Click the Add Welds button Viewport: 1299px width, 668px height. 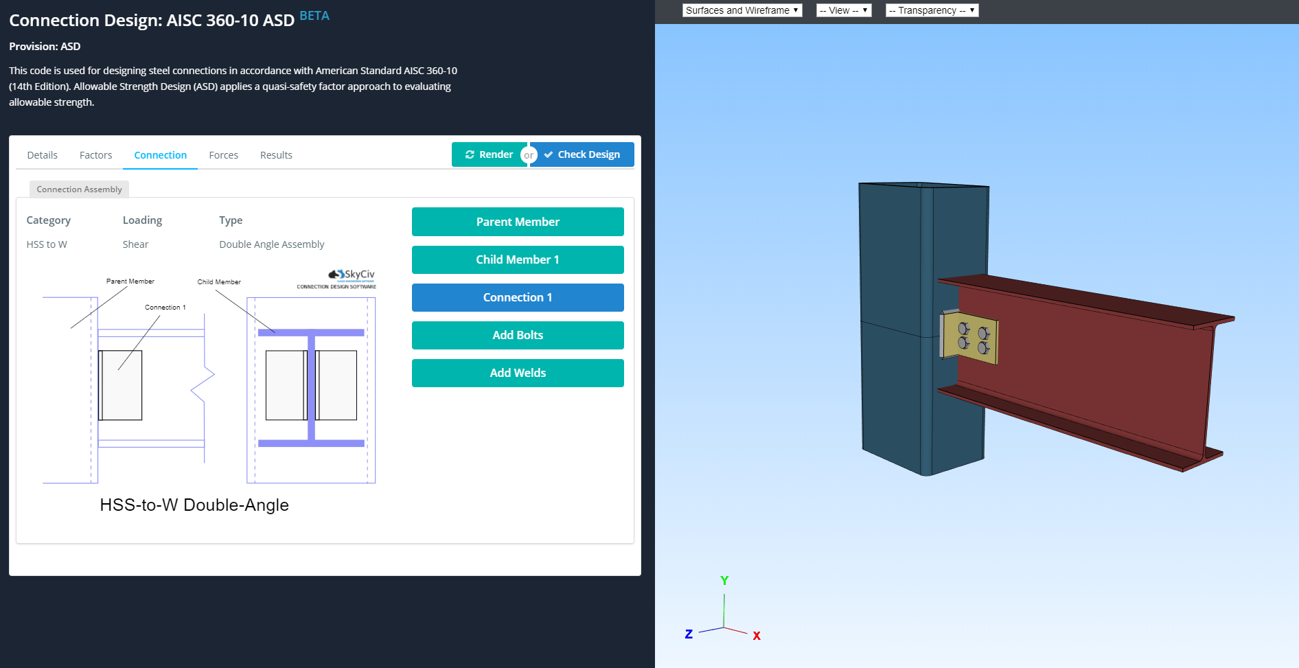pyautogui.click(x=518, y=373)
